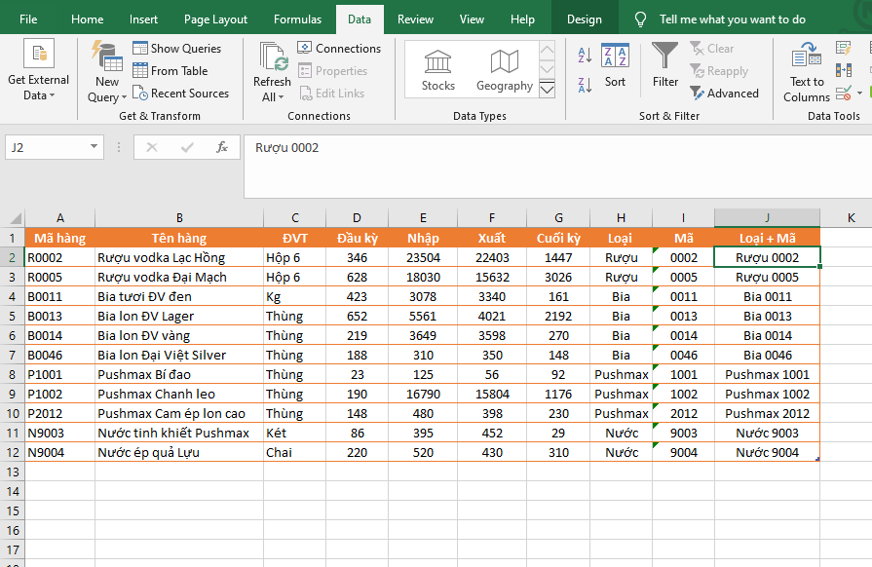Click Insert Function fx icon

click(222, 147)
